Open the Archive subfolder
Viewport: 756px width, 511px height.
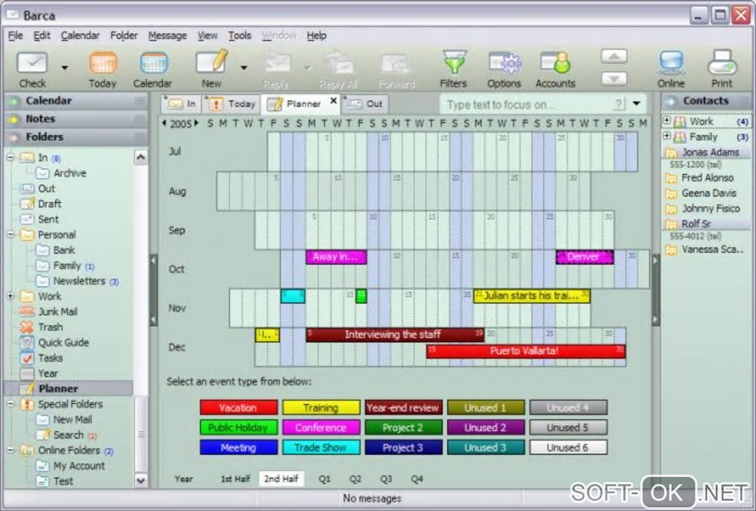(x=70, y=173)
